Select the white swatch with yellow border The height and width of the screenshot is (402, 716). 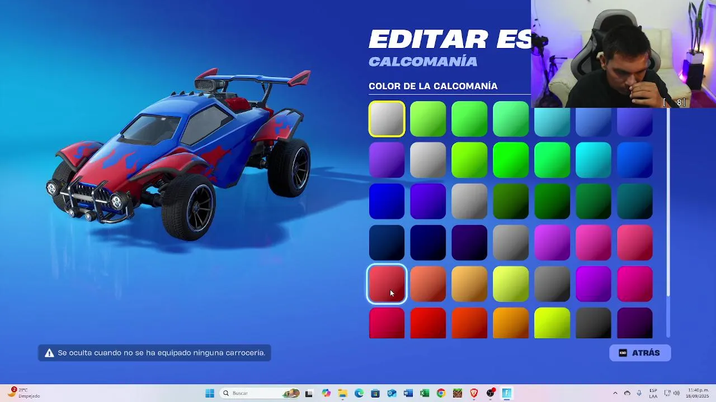click(x=387, y=119)
